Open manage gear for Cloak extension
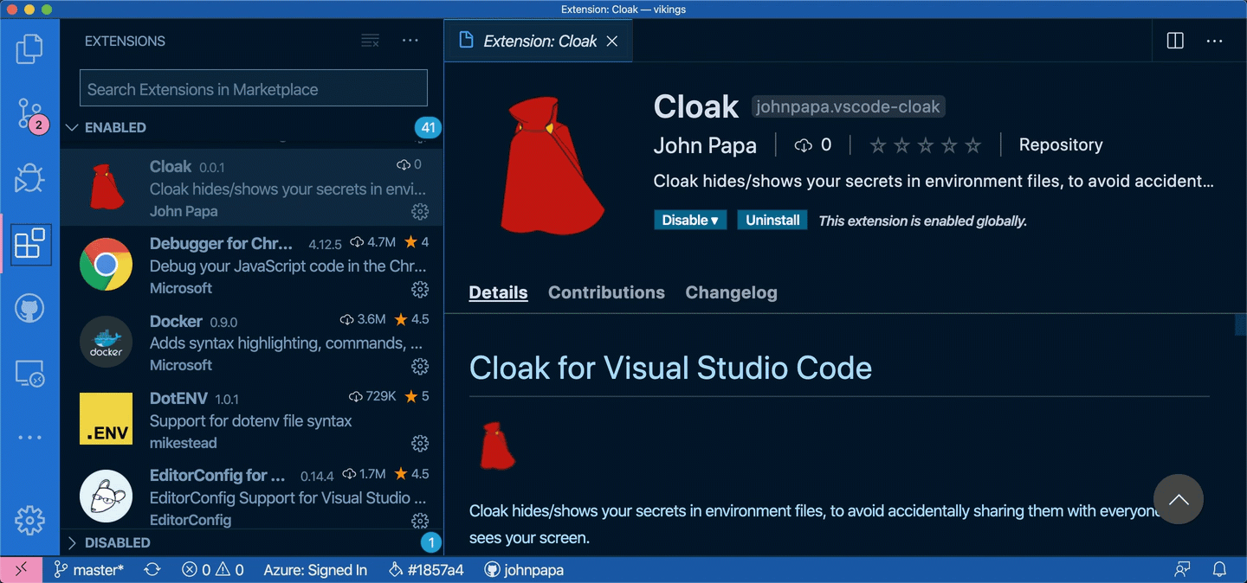This screenshot has height=583, width=1247. click(x=420, y=212)
